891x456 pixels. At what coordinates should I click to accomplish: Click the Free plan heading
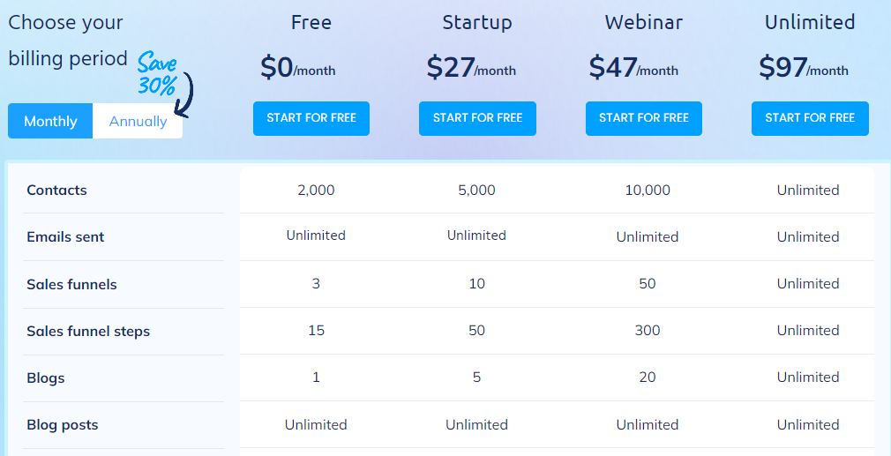(311, 22)
